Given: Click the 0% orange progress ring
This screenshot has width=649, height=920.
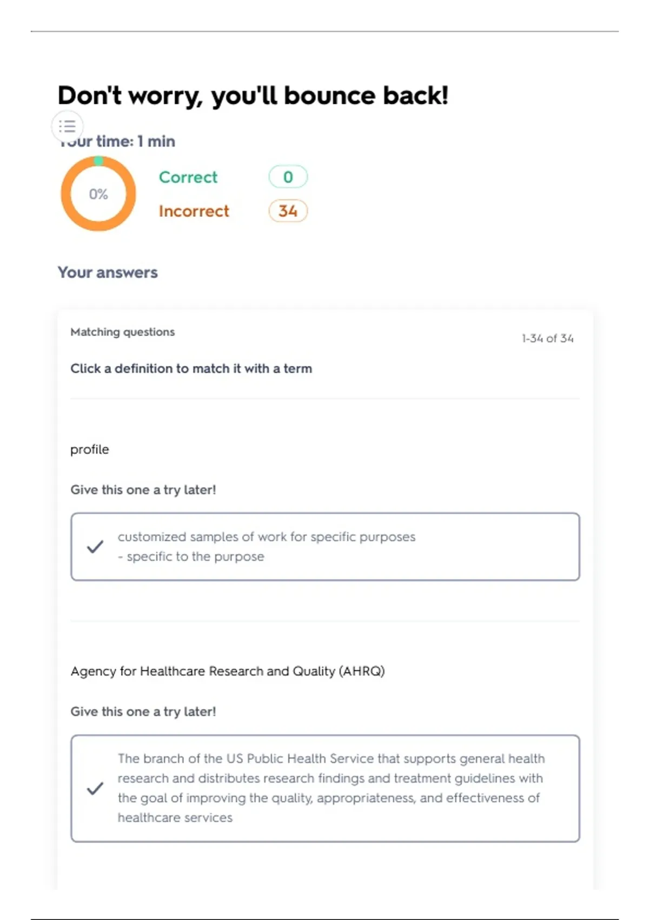Looking at the screenshot, I should point(98,194).
